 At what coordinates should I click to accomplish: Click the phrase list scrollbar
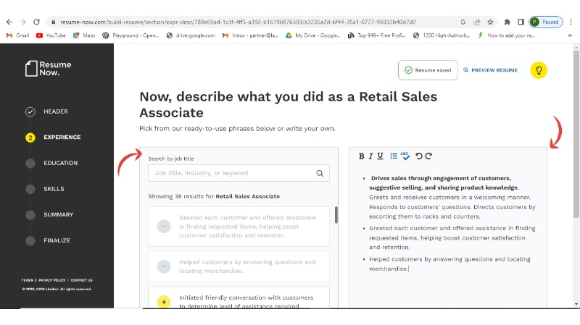tap(336, 215)
